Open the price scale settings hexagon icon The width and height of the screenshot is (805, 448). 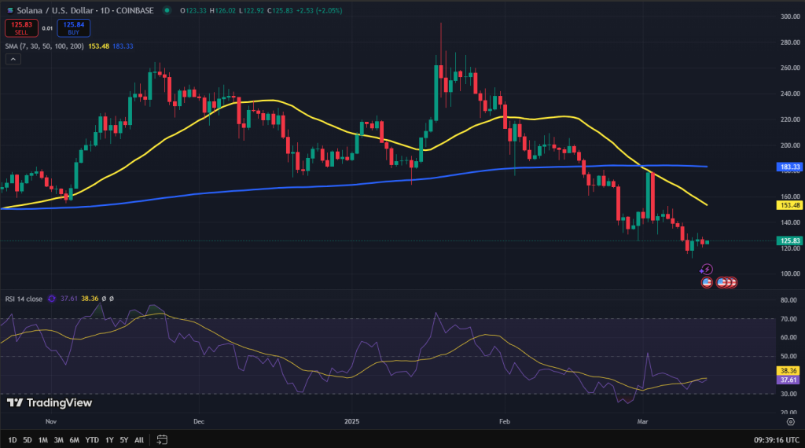[791, 422]
